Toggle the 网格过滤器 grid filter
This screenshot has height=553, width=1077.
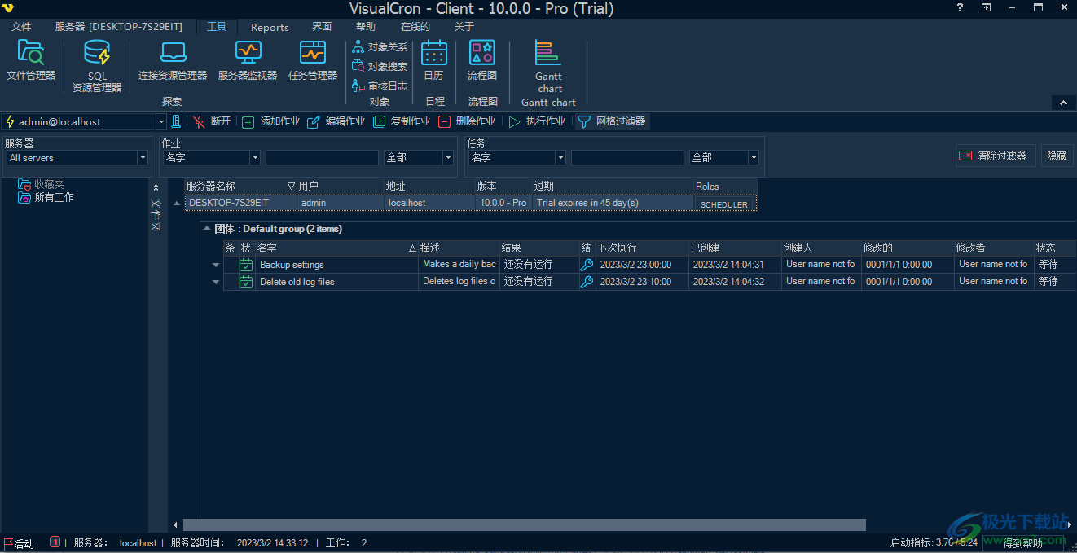tap(612, 121)
